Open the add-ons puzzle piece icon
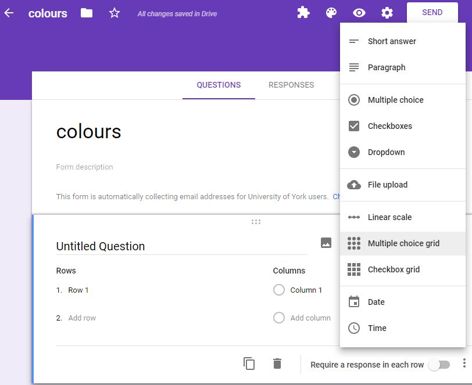 [303, 12]
